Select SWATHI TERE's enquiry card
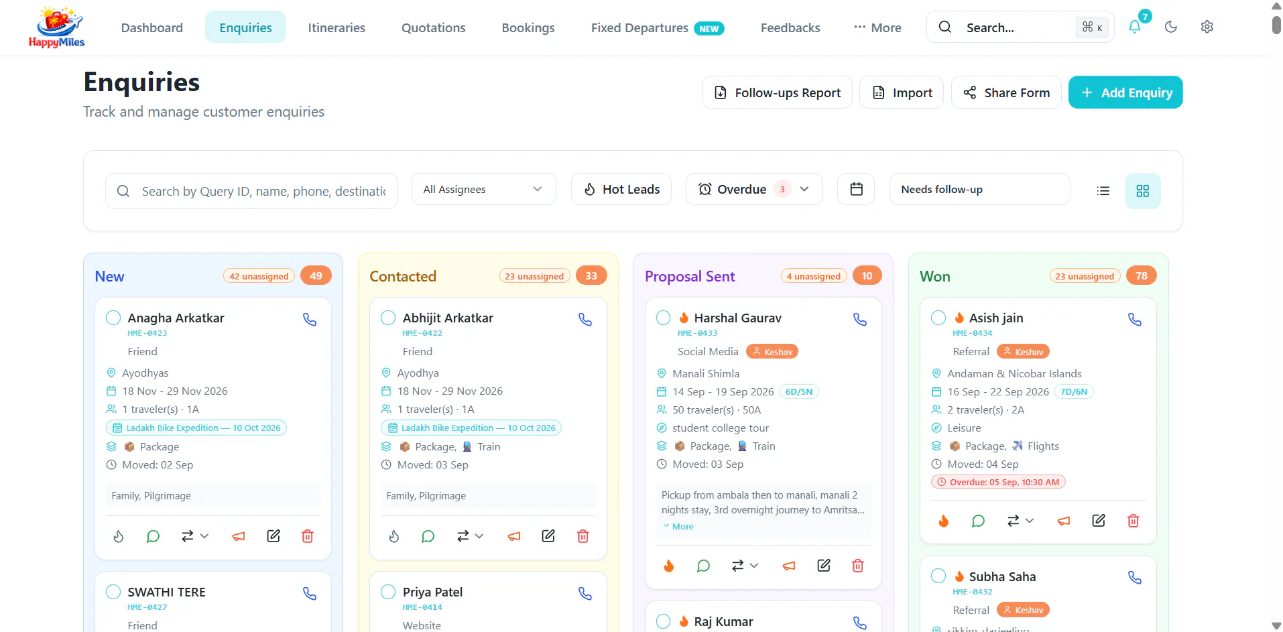This screenshot has height=632, width=1283. click(113, 592)
